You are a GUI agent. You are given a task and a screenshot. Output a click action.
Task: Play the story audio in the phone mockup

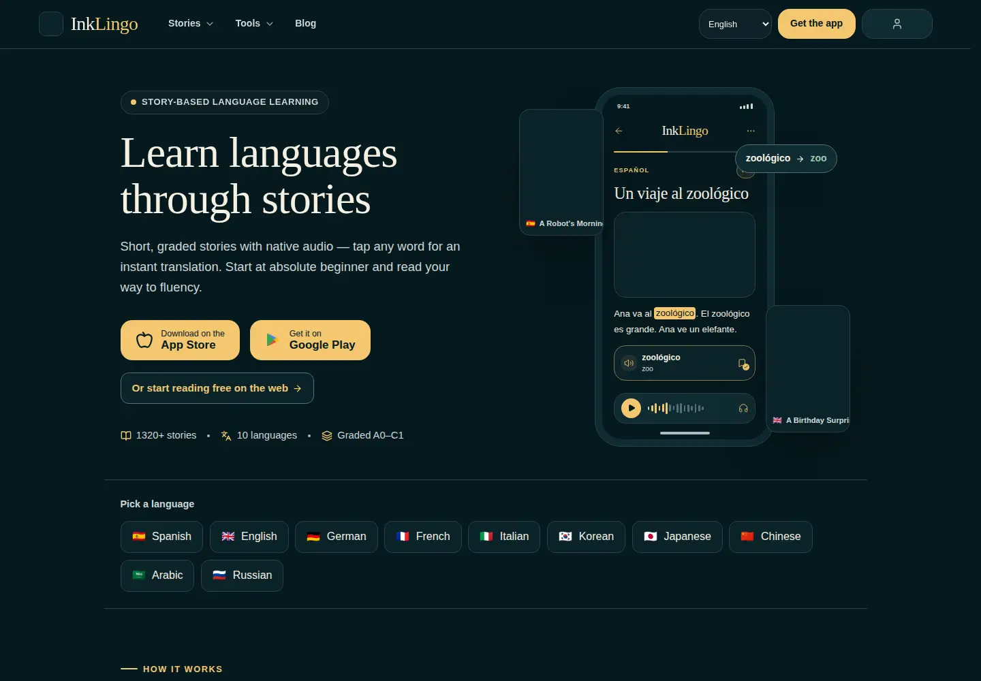[x=631, y=409]
